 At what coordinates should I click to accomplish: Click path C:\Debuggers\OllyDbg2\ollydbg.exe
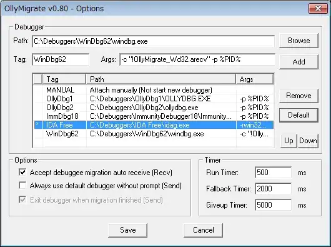pos(144,108)
